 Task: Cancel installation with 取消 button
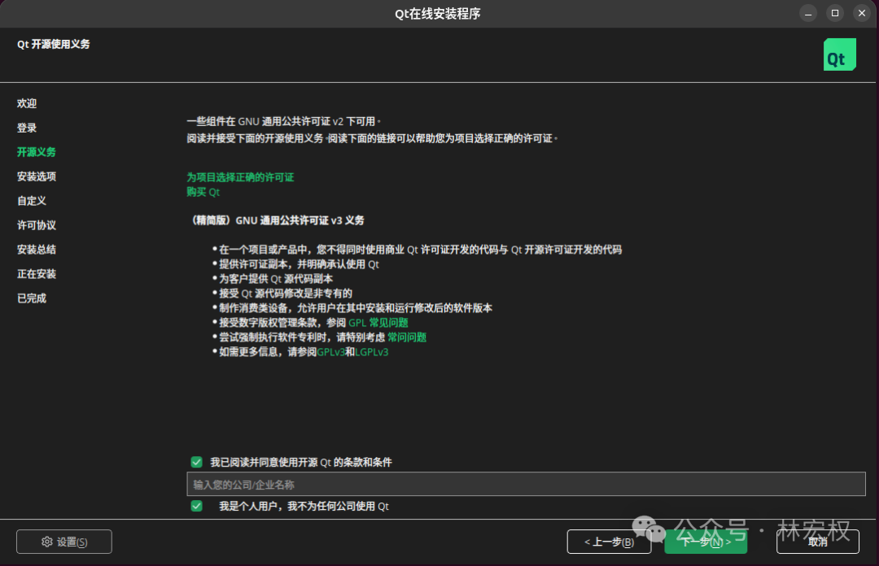point(817,542)
